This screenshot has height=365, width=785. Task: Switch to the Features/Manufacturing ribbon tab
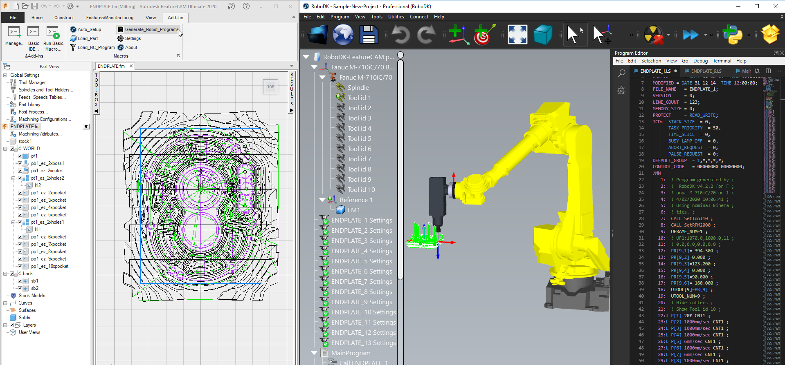coord(110,18)
